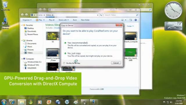Enable Do this for all files checkbox
The width and height of the screenshot is (186, 105).
(x=64, y=63)
